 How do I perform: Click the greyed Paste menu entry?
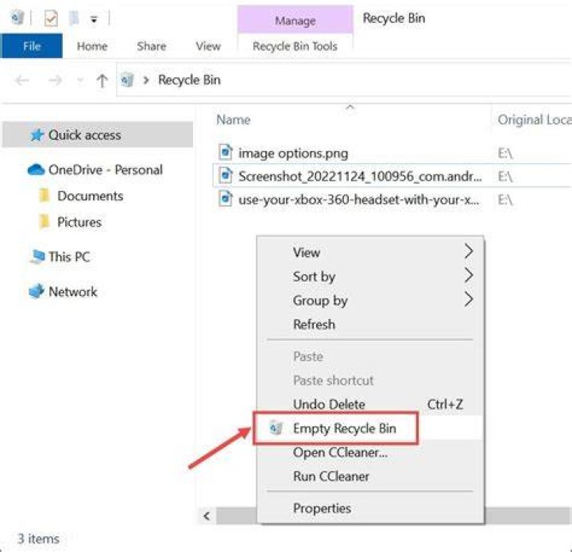370,356
